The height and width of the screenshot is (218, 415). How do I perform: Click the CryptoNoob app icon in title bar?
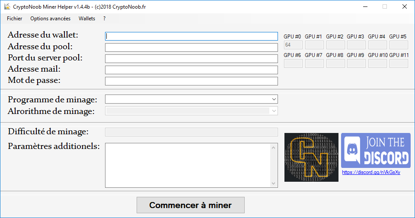click(7, 6)
